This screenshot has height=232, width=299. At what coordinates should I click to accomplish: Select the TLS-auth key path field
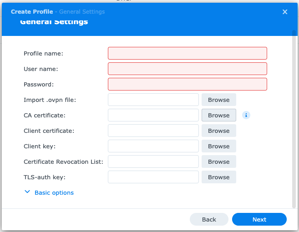click(153, 177)
